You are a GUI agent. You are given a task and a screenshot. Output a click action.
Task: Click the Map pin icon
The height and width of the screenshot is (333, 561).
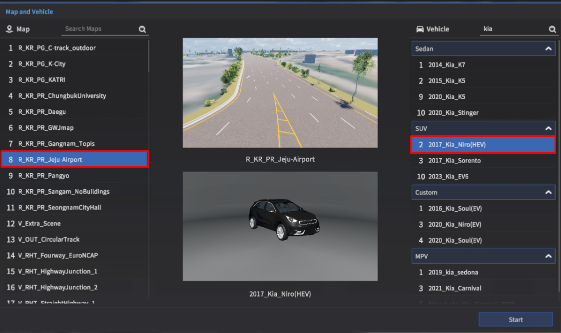pos(9,29)
